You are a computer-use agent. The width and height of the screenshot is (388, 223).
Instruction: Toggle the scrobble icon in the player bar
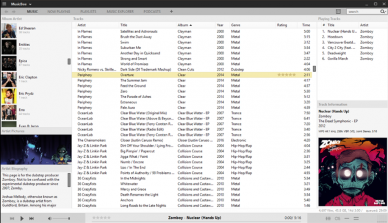(x=337, y=218)
